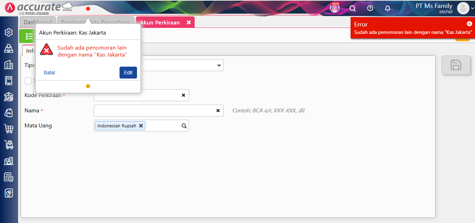475x223 pixels.
Task: Click the notification bell icon
Action: 388,8
